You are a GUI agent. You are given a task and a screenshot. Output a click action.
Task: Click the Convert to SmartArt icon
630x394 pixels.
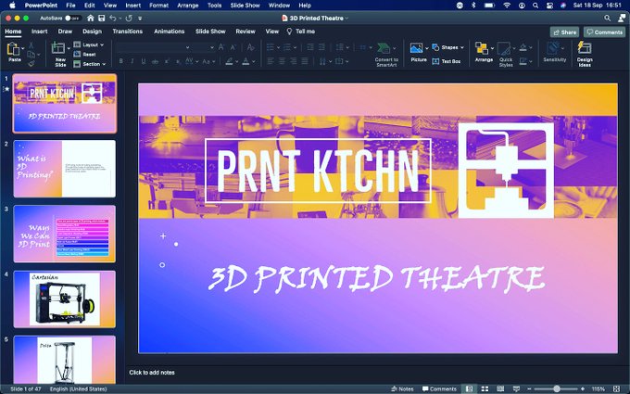coord(384,48)
